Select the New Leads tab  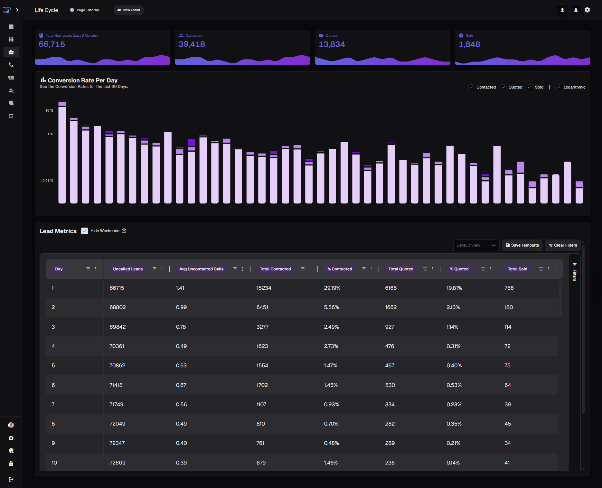click(x=129, y=10)
